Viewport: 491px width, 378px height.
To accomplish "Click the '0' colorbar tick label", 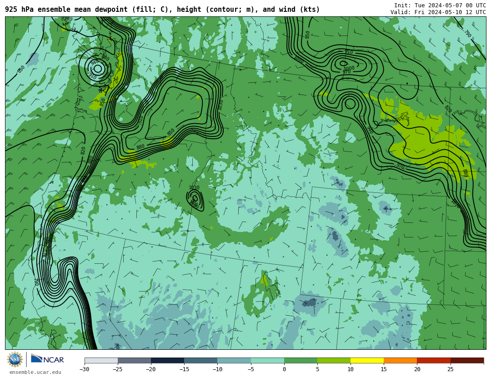I will tap(284, 369).
